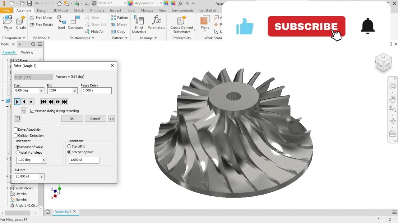This screenshot has width=398, height=223.
Task: Click Create Derived Substitutes
Action: click(x=182, y=24)
